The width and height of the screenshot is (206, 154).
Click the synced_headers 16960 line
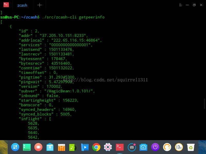click(x=48, y=110)
